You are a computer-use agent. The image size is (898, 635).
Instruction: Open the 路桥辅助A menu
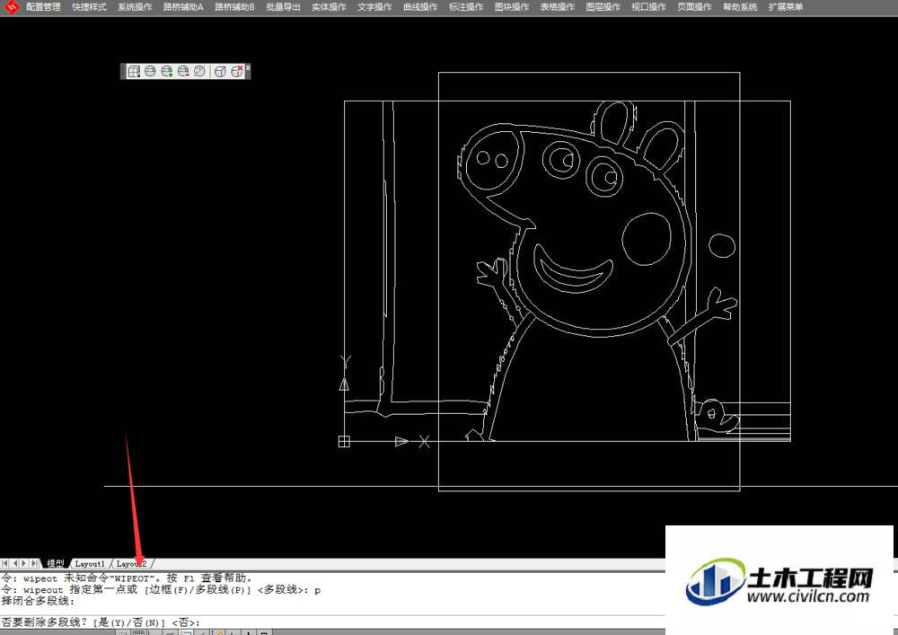[x=183, y=7]
